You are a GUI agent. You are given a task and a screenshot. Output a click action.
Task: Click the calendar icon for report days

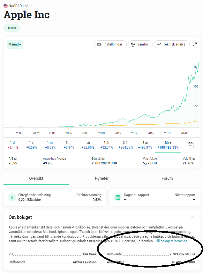(x=117, y=197)
